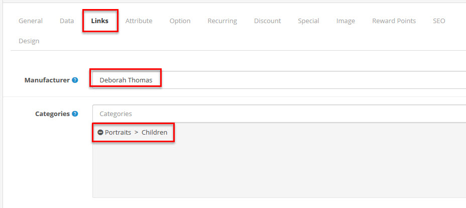
Task: Open the Design tab
Action: click(x=29, y=41)
